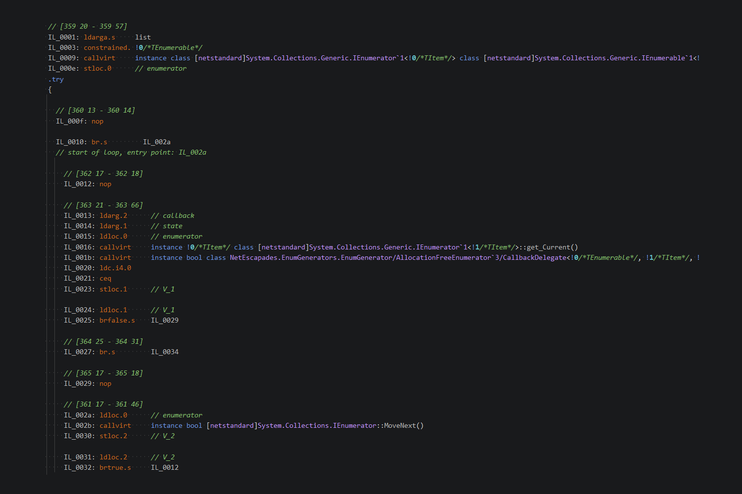Screen dimensions: 742x494
Task: Click the .try keyword line
Action: pos(56,79)
